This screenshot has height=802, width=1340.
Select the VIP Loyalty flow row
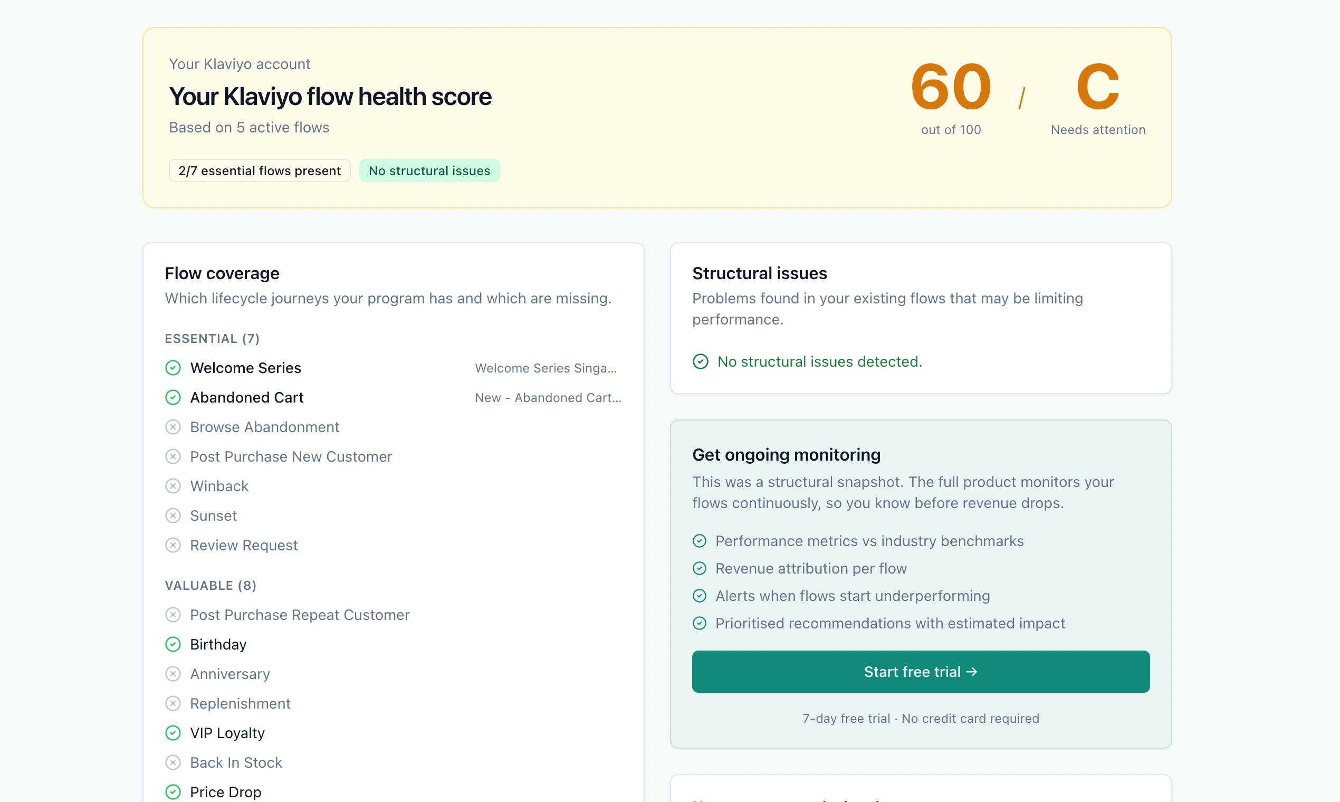pyautogui.click(x=394, y=733)
